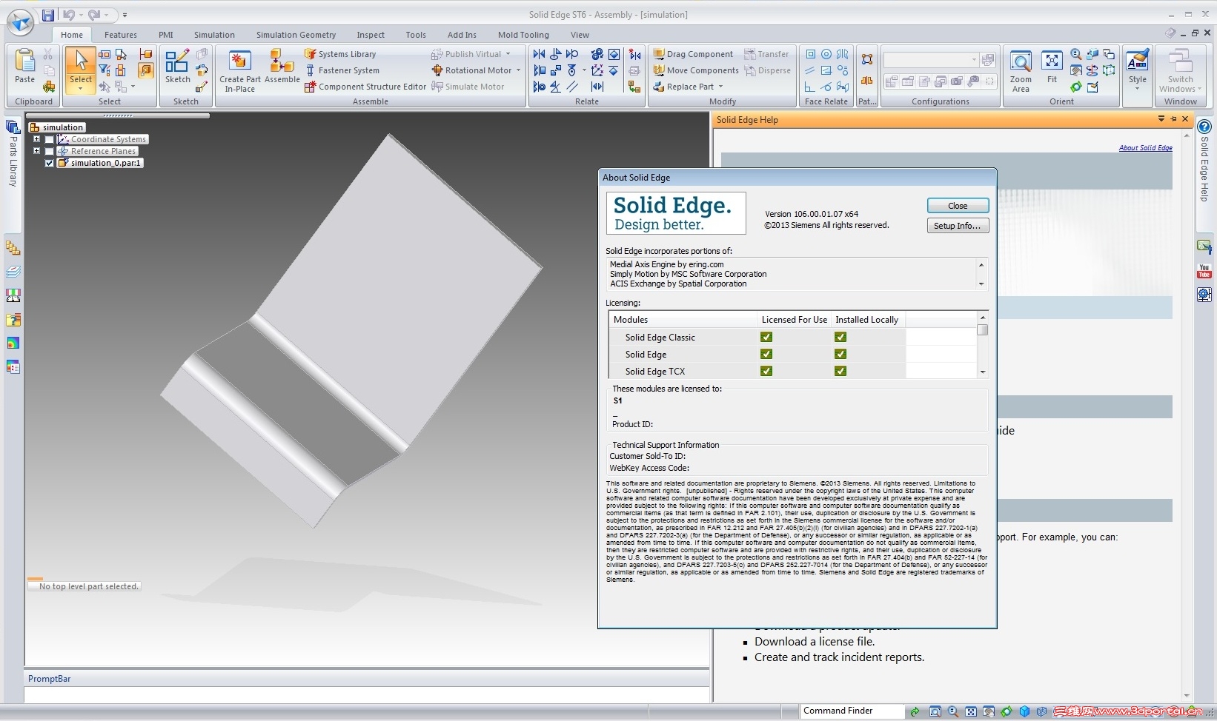Launch Fastener System
This screenshot has height=721, width=1217.
(x=342, y=70)
